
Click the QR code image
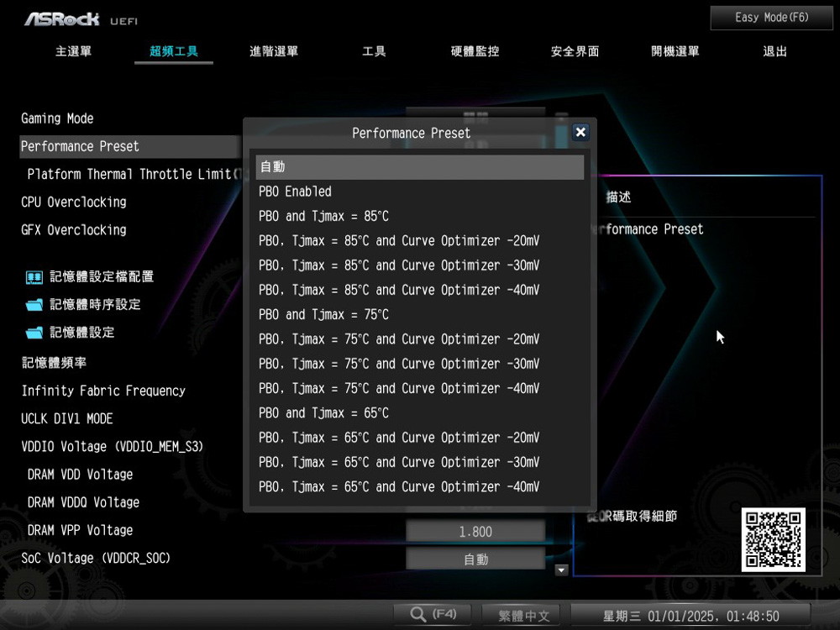coord(773,539)
